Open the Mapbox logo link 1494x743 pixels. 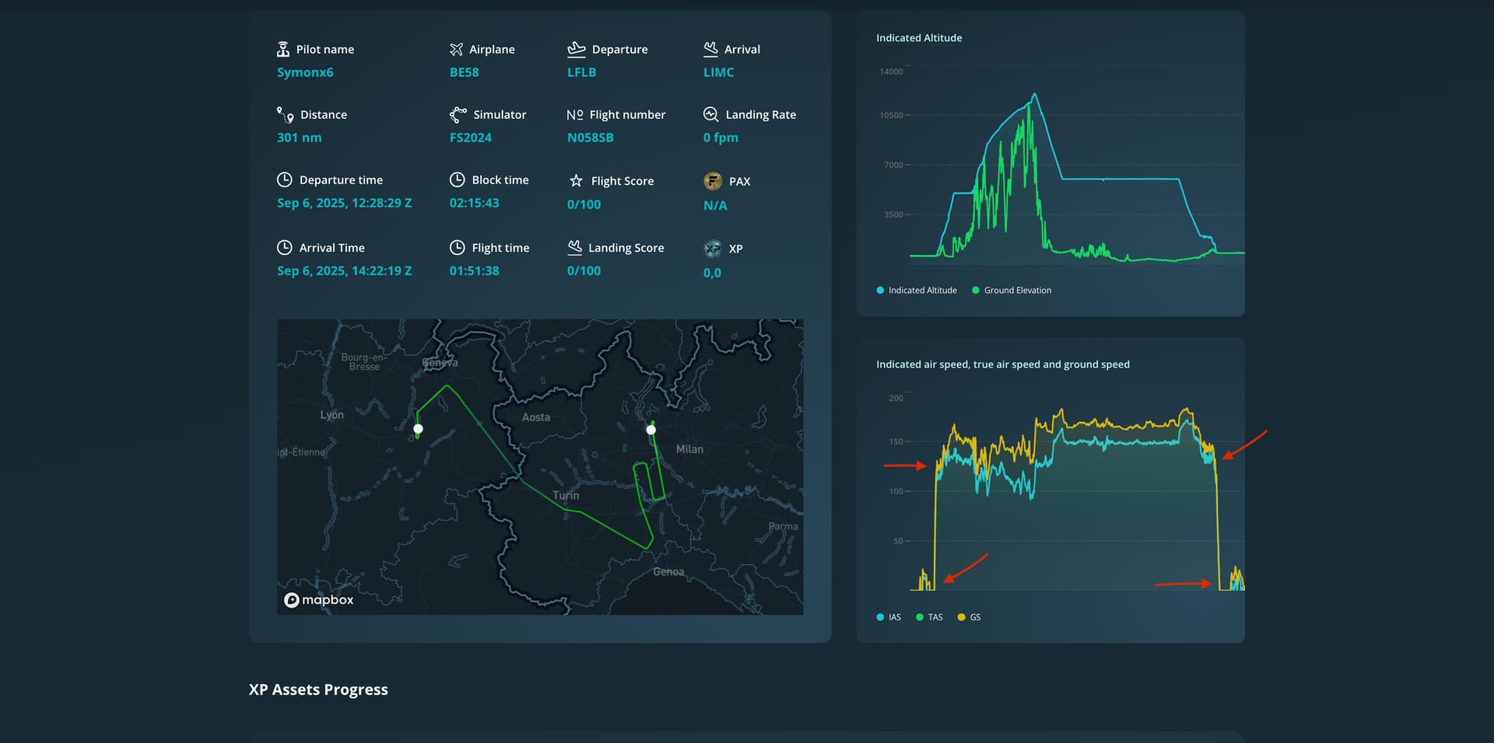[x=319, y=600]
